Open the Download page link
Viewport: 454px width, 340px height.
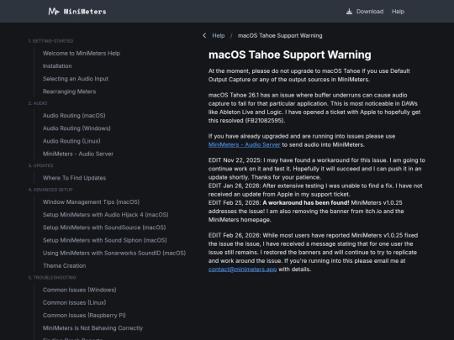370,12
